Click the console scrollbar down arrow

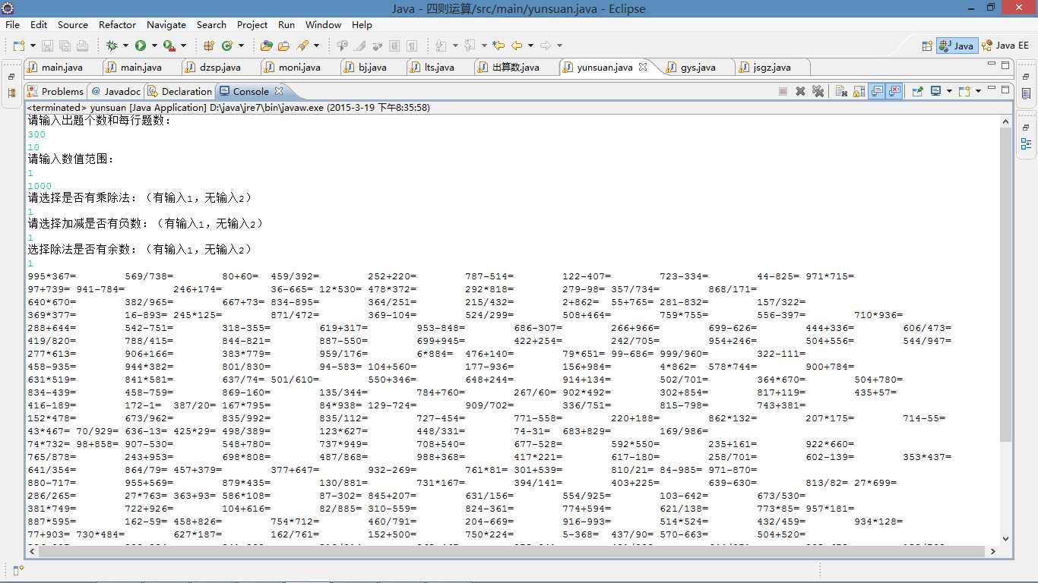1005,538
